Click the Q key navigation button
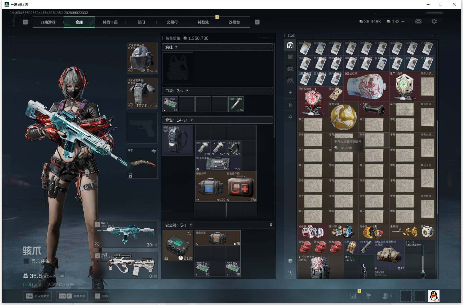463x305 pixels. [x=25, y=22]
